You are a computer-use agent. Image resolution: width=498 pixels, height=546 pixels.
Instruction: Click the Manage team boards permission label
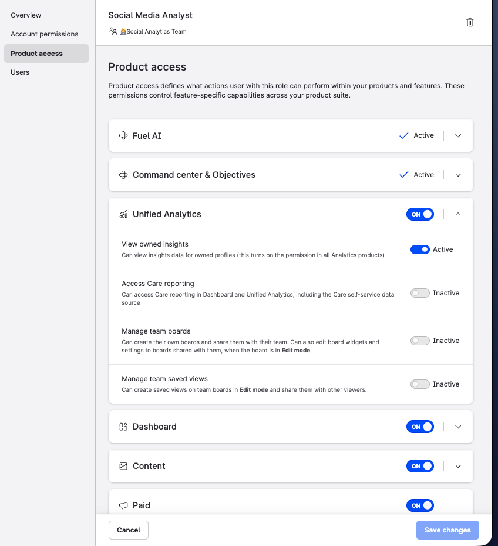point(156,331)
